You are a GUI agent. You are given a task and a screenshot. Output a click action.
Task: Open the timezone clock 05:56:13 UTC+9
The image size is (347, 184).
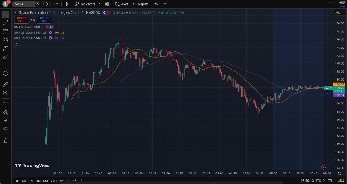pos(312,181)
